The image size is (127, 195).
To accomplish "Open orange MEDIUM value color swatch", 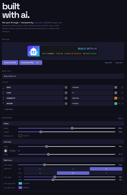I will click(116, 98).
